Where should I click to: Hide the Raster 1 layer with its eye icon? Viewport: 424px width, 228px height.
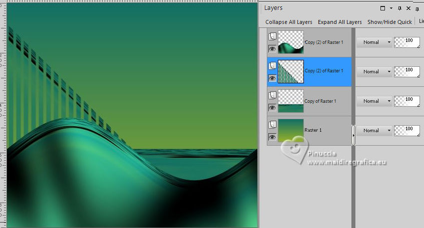[x=272, y=137]
